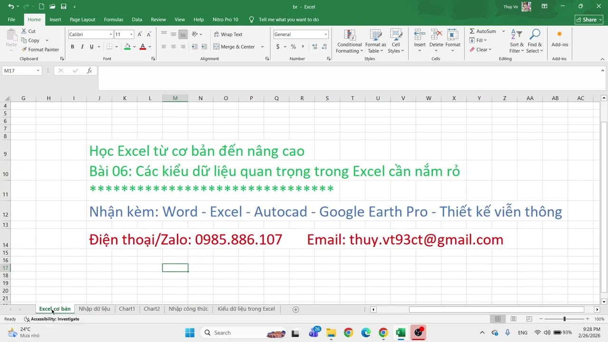
Task: Toggle Bottom Align button
Action: (183, 34)
